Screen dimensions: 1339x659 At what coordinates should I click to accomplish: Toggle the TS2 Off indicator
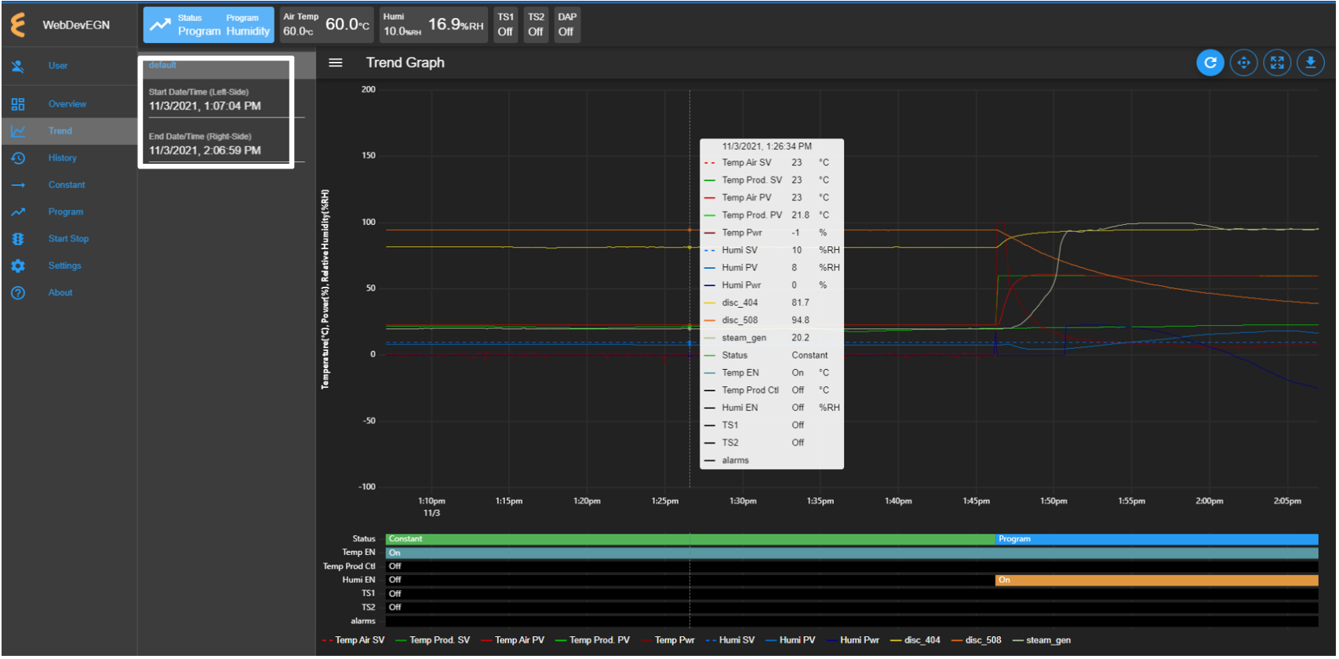(x=536, y=24)
